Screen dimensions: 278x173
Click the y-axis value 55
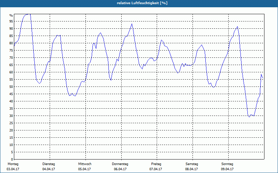(11, 80)
